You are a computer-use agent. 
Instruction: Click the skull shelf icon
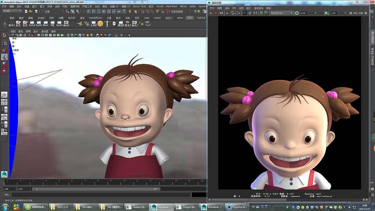tap(114, 24)
